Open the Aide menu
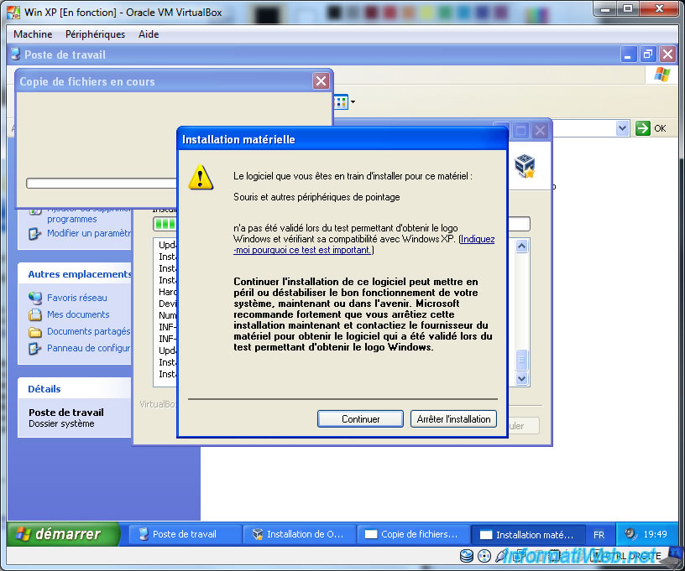Viewport: 685px width, 571px height. pos(149,34)
